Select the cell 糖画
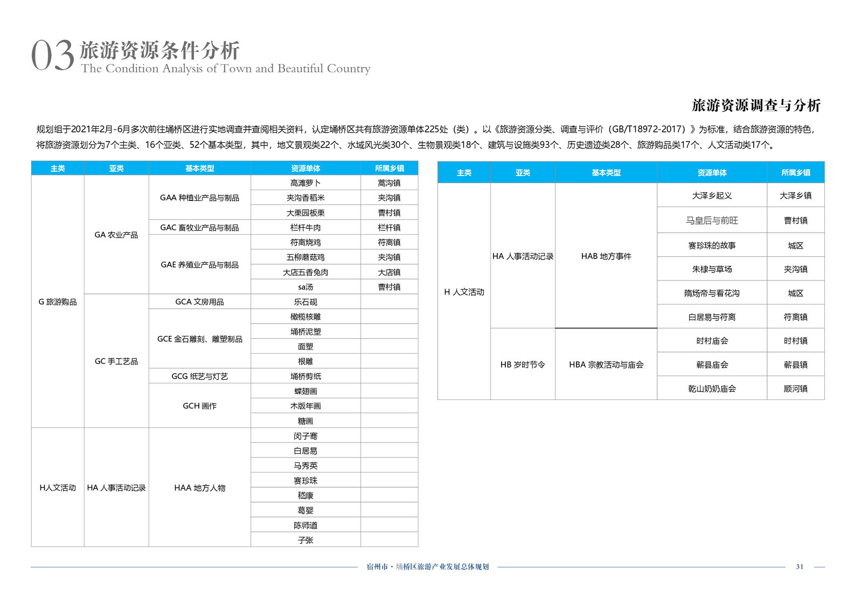 pos(305,421)
